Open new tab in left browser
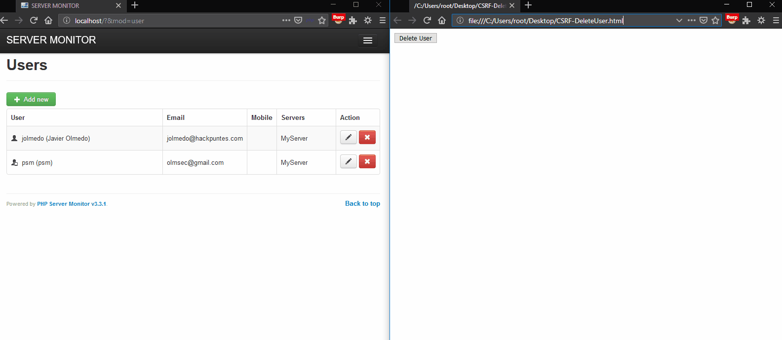782x340 pixels. (x=135, y=5)
